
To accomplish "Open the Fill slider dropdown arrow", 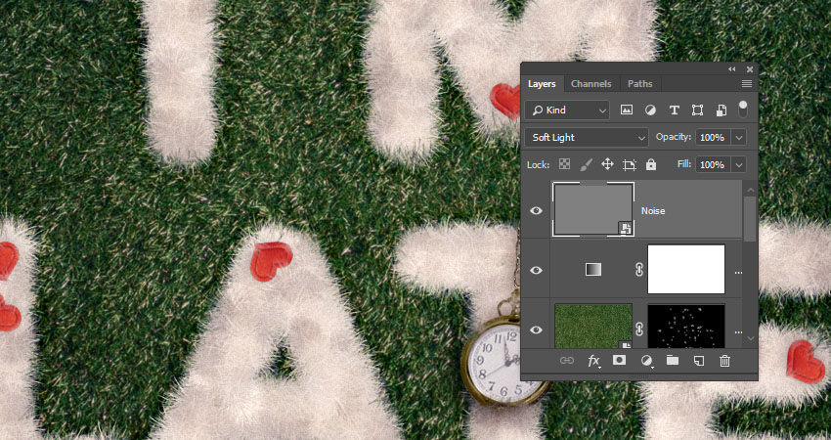I will click(x=739, y=165).
